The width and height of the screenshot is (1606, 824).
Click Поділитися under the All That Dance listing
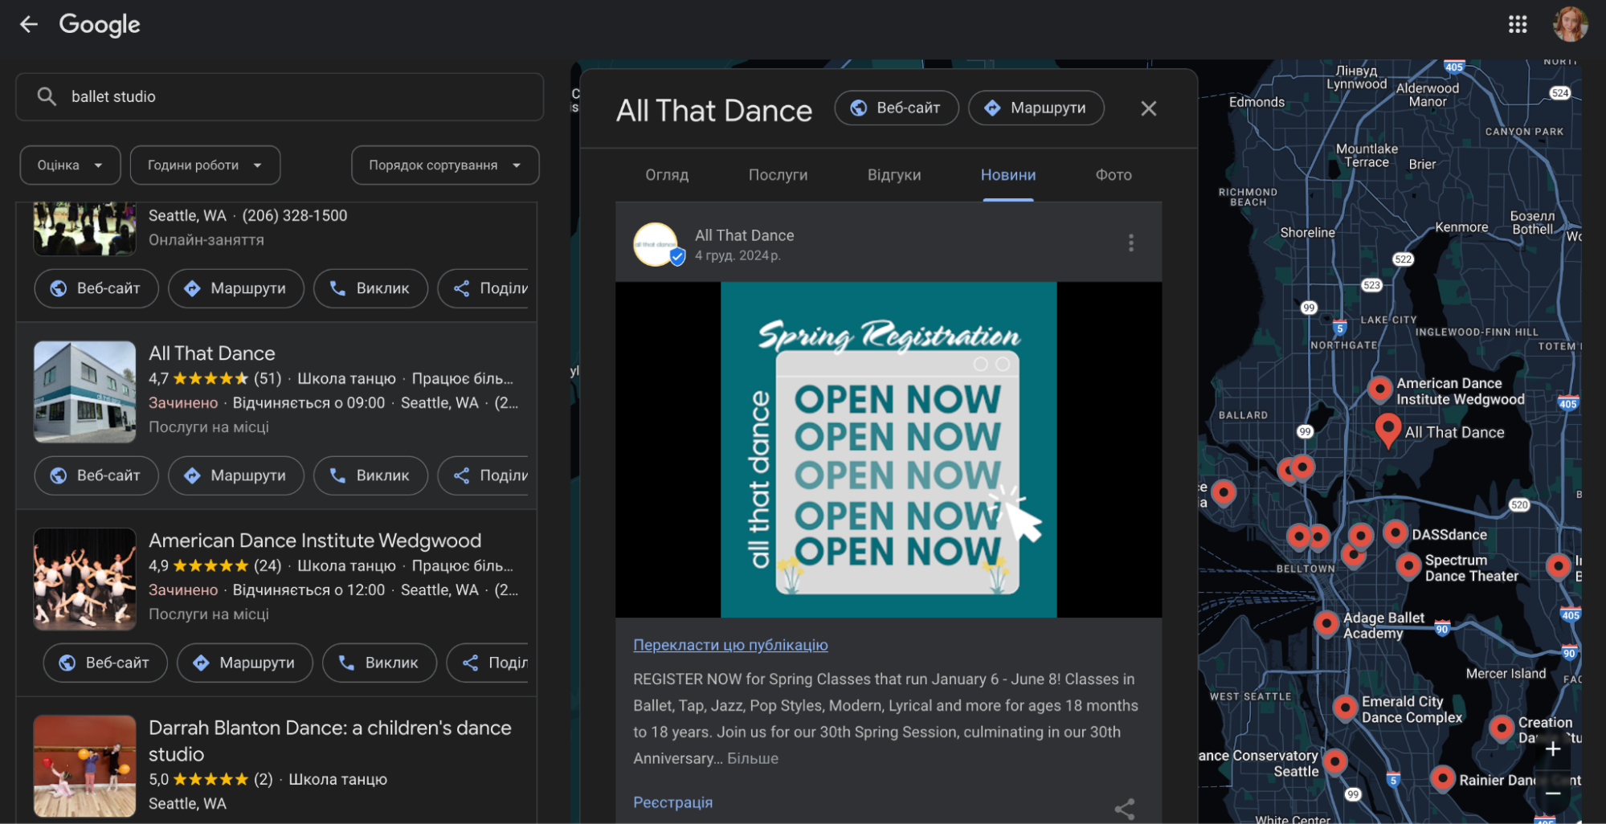coord(484,475)
